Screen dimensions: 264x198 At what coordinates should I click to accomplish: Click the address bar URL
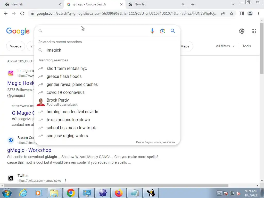(126, 13)
